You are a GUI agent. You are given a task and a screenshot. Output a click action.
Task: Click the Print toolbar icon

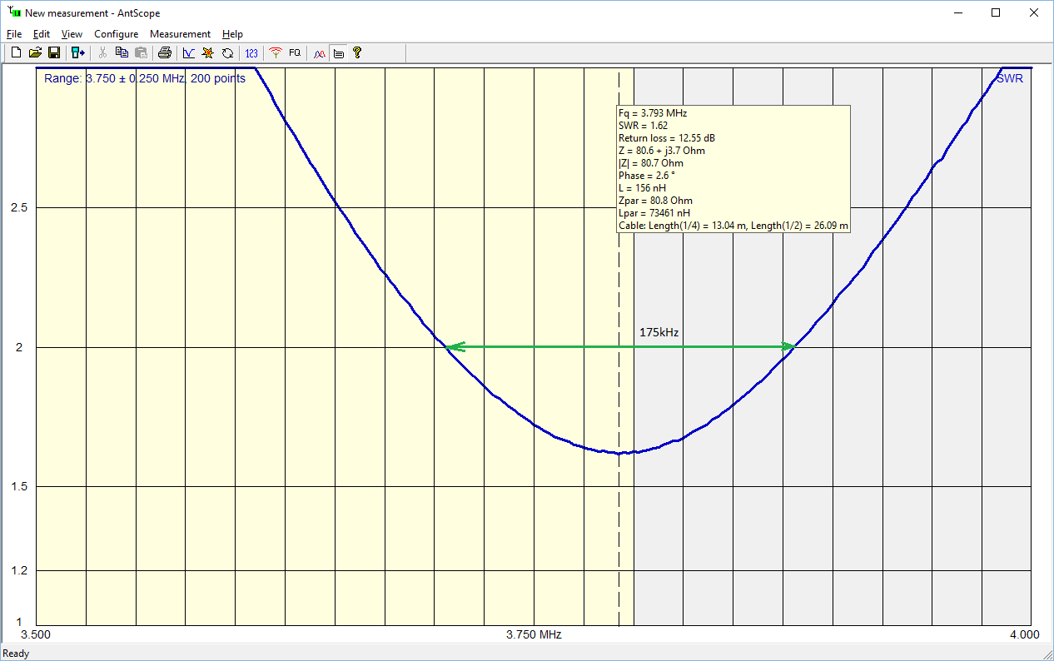tap(165, 53)
